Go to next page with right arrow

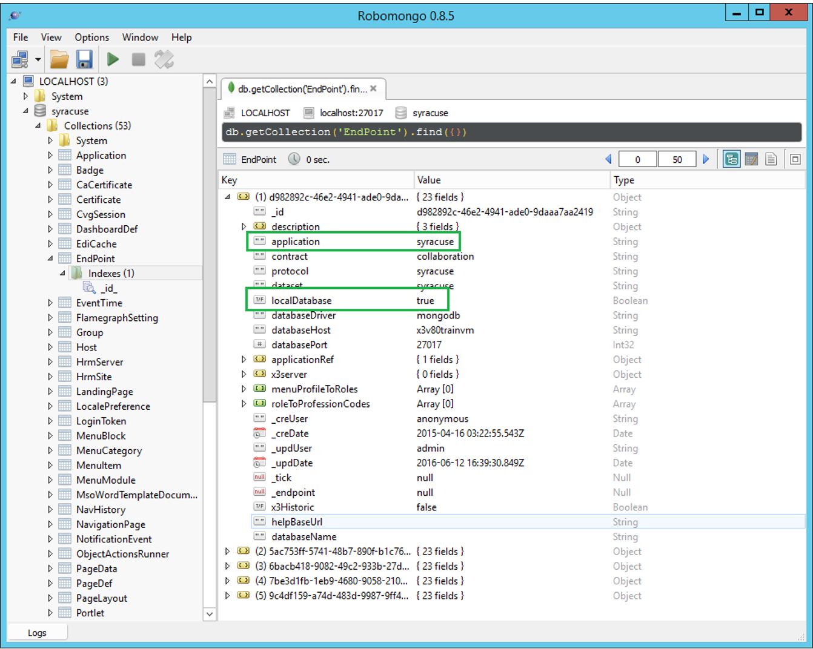(x=706, y=159)
